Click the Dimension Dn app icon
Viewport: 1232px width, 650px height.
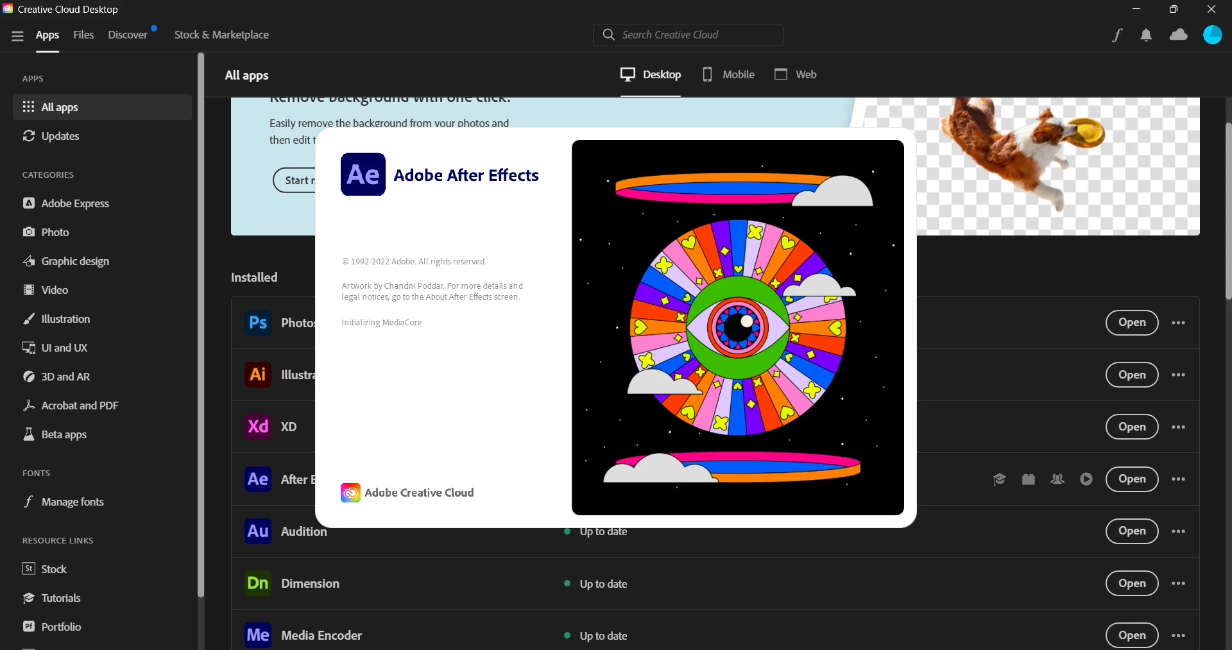coord(258,583)
